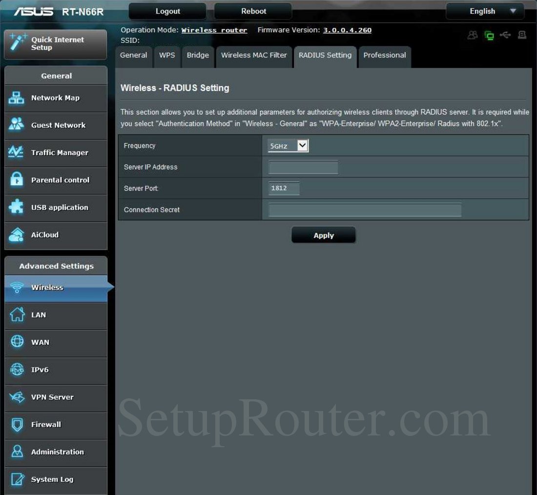This screenshot has width=537, height=495.
Task: Click the Guest Network people icon
Action: click(x=16, y=124)
